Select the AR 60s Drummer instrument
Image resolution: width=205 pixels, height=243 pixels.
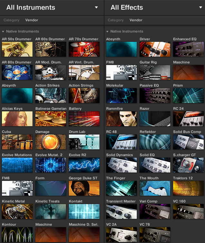pyautogui.click(x=51, y=49)
